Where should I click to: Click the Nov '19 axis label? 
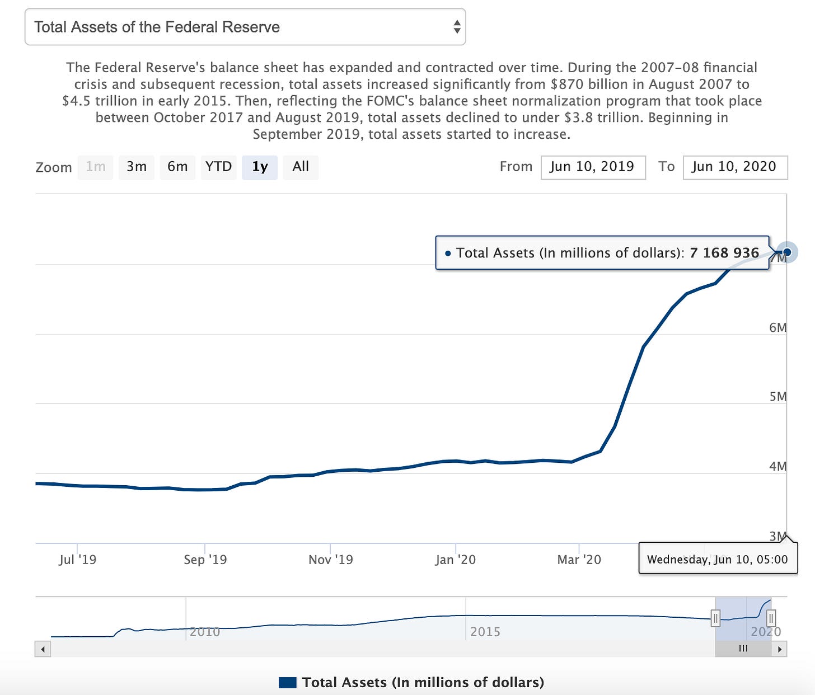(330, 560)
